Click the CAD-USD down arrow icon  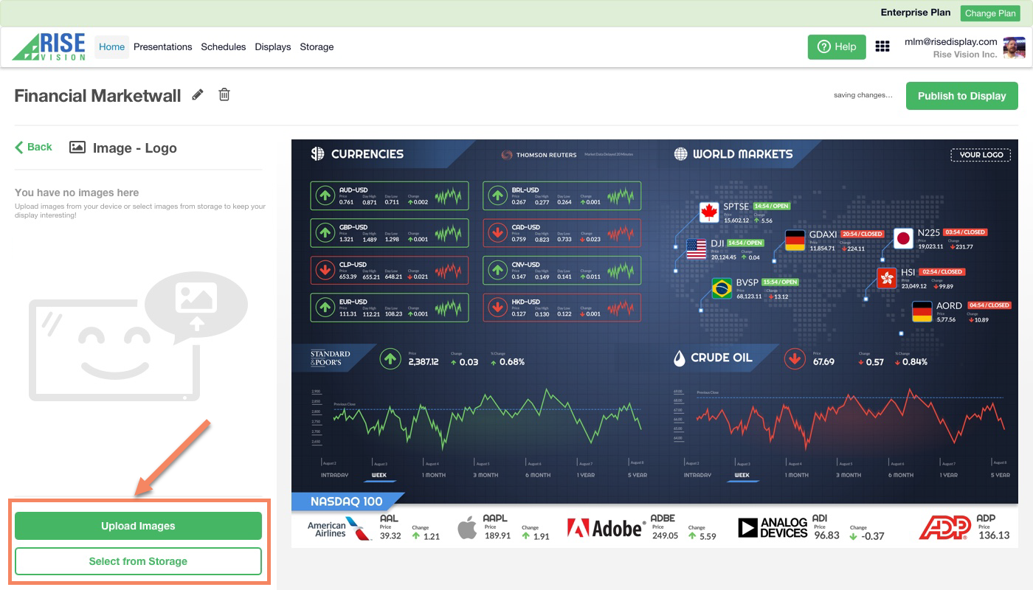click(497, 233)
